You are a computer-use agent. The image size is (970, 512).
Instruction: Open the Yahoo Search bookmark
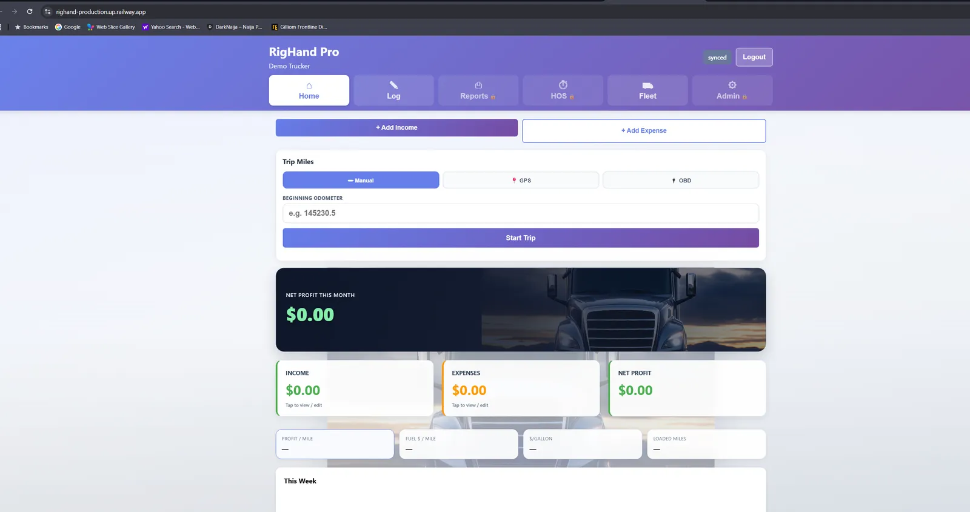[171, 27]
